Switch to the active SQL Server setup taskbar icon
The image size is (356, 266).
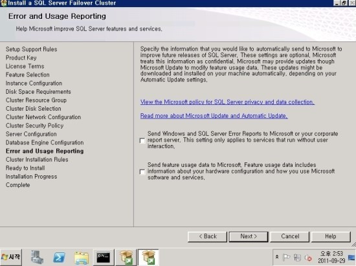click(x=148, y=258)
